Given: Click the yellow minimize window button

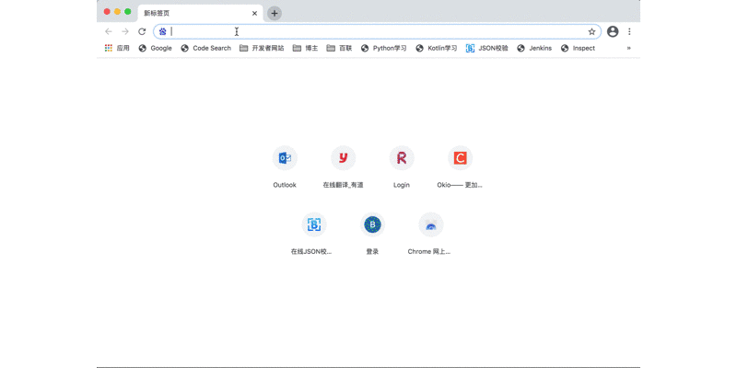Looking at the screenshot, I should (x=118, y=12).
